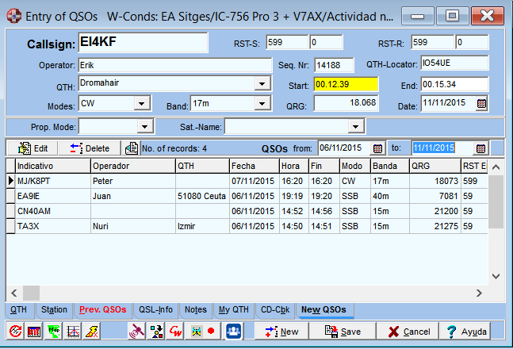This screenshot has height=349, width=513.
Task: Switch to the QTH tab
Action: click(x=19, y=309)
